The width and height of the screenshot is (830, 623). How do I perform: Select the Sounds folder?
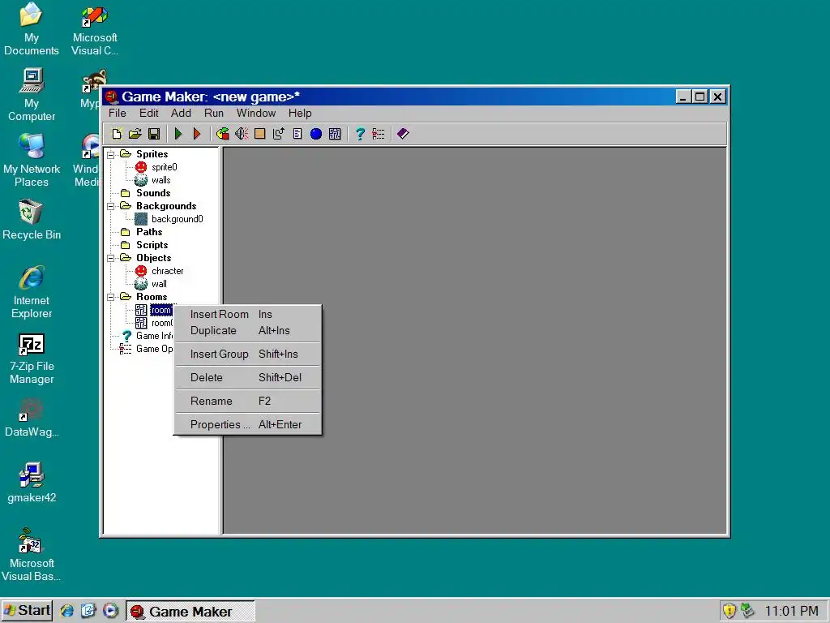(153, 193)
